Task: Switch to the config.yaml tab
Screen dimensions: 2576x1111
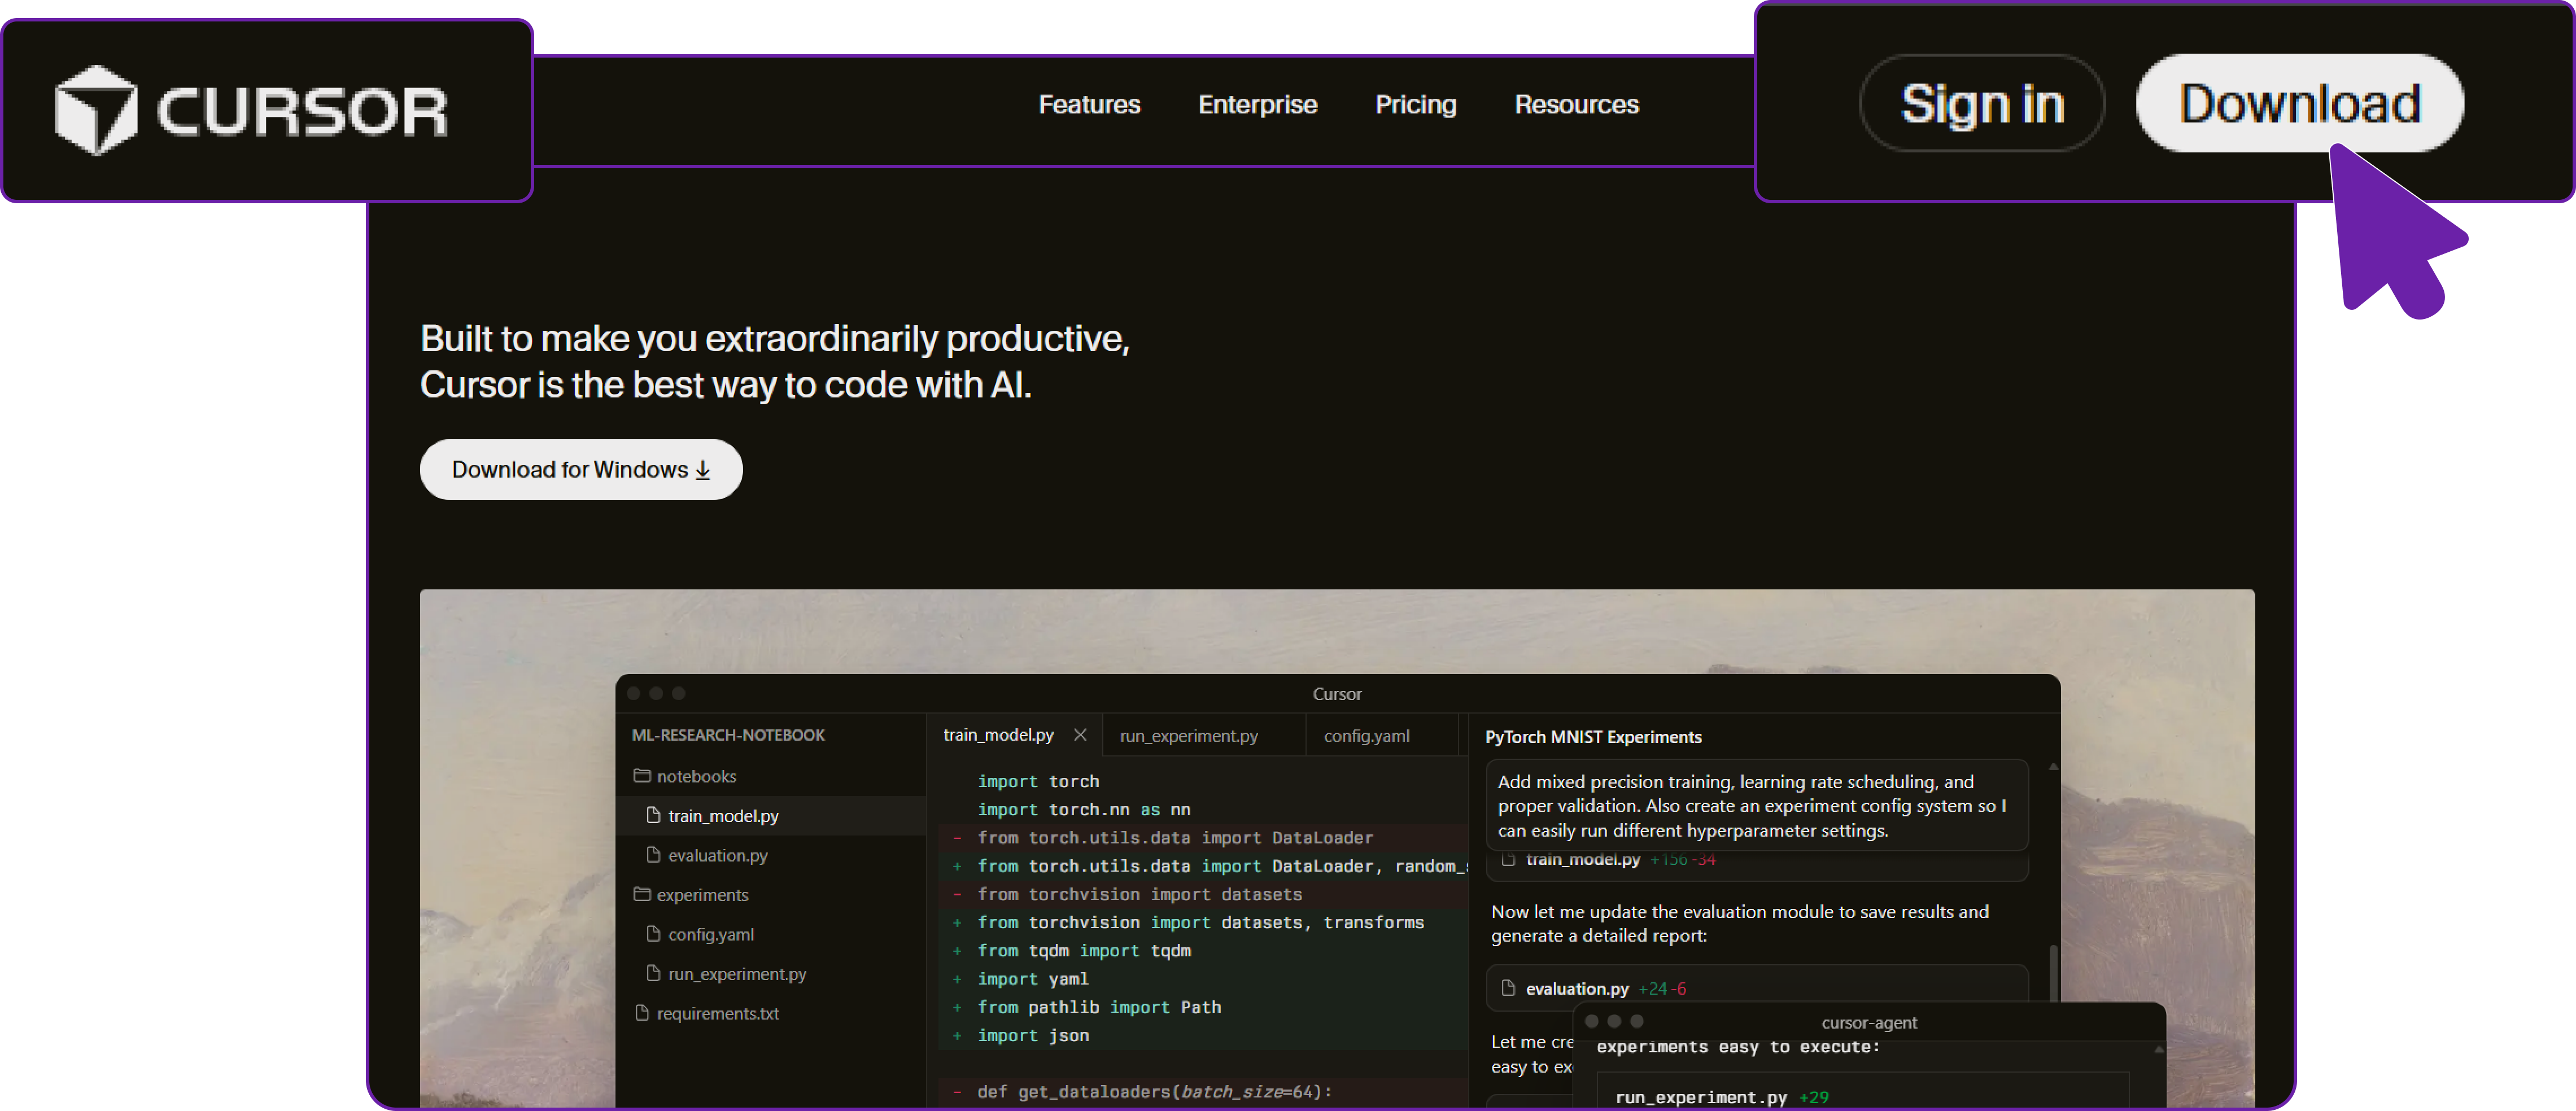Action: [x=1366, y=735]
